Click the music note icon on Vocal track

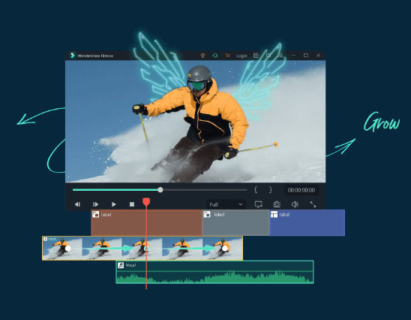[x=121, y=265]
